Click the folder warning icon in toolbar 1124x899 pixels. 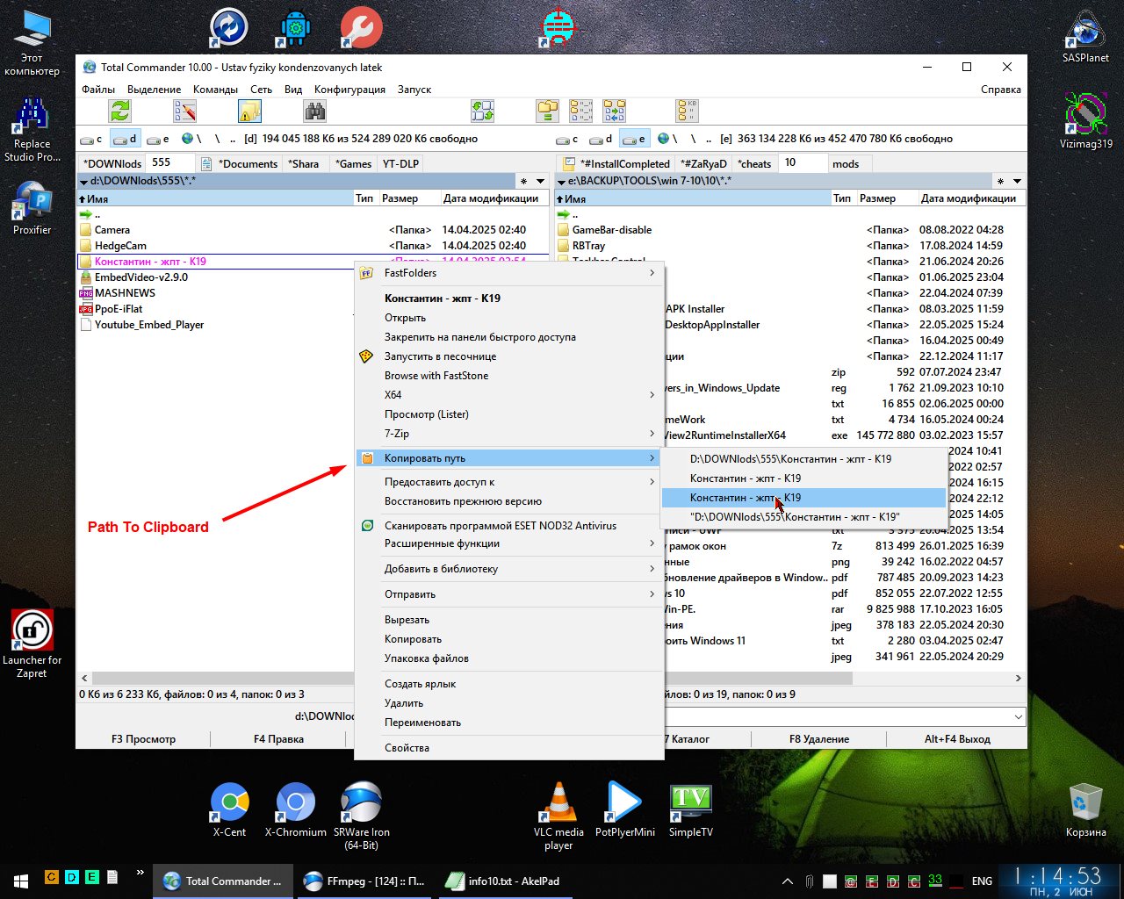click(249, 111)
